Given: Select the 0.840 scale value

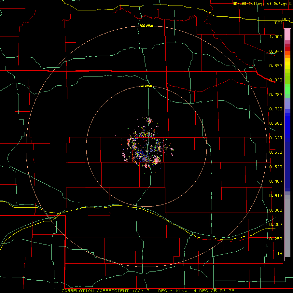Looking at the screenshot, I should (x=276, y=80).
